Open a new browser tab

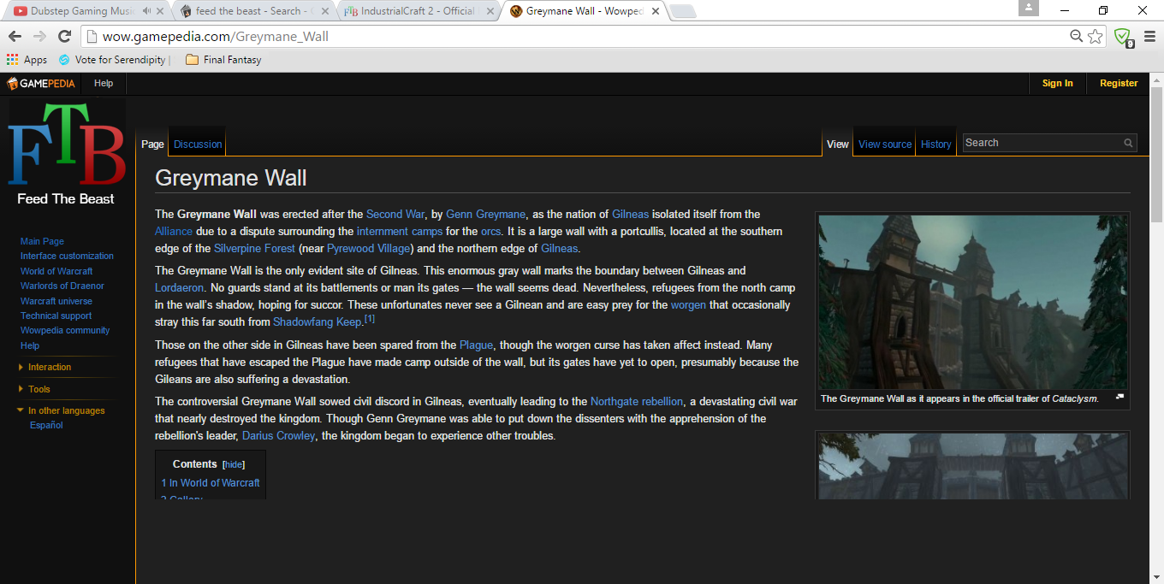682,12
